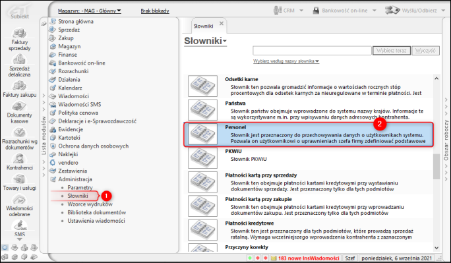Image resolution: width=451 pixels, height=263 pixels.
Task: Click the Lista modułów vertical label
Action: (44, 136)
